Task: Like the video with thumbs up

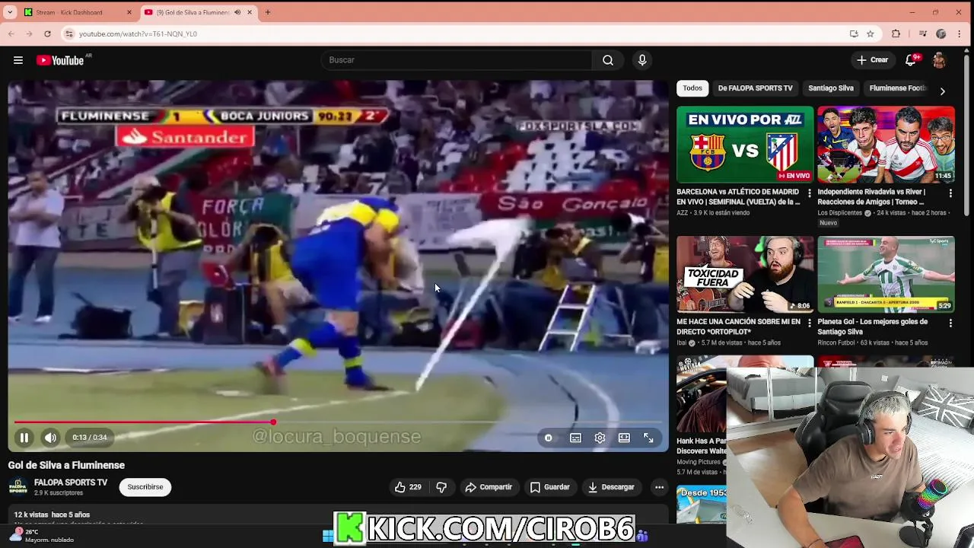Action: click(408, 487)
